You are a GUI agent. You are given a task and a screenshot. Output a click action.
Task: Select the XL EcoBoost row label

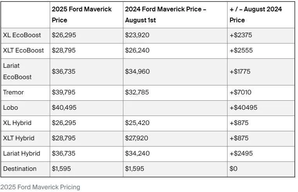point(22,35)
